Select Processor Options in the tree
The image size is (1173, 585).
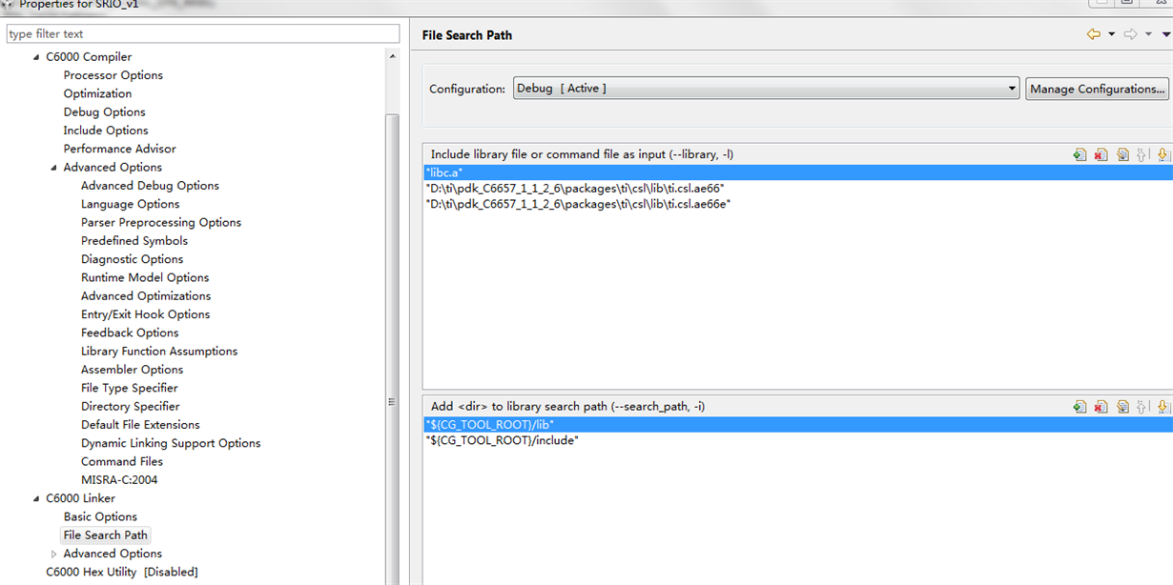(x=113, y=75)
